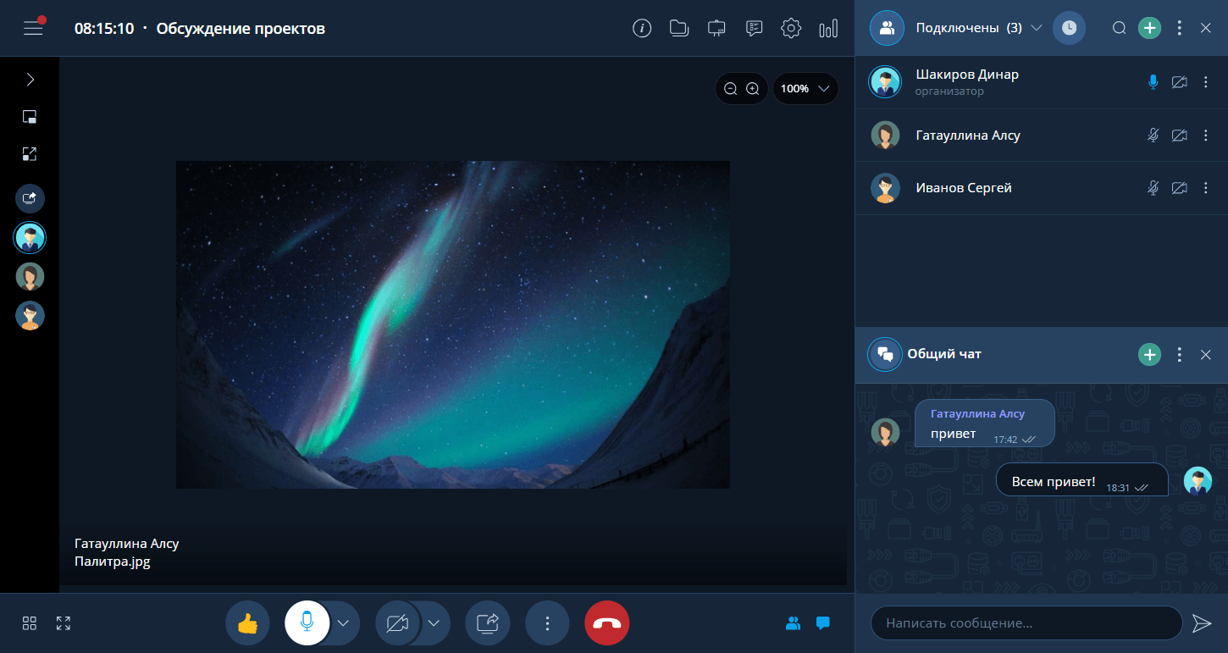
Task: Open the hamburger main menu
Action: pyautogui.click(x=33, y=28)
